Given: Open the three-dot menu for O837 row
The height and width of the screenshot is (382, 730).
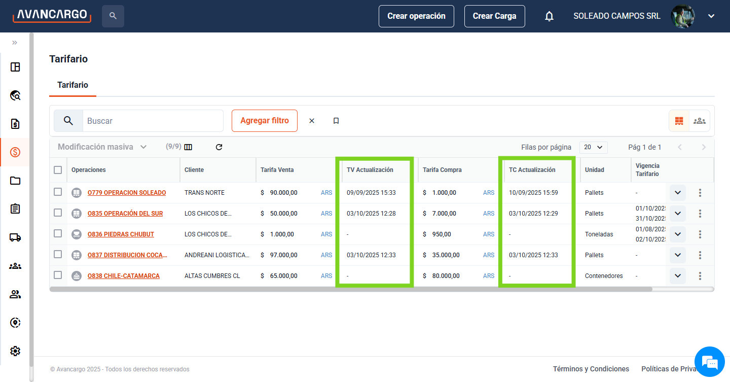Looking at the screenshot, I should click(x=700, y=255).
